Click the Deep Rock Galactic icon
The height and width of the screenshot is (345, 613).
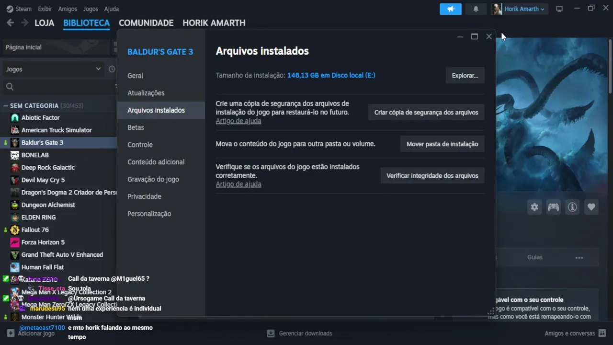pyautogui.click(x=15, y=167)
